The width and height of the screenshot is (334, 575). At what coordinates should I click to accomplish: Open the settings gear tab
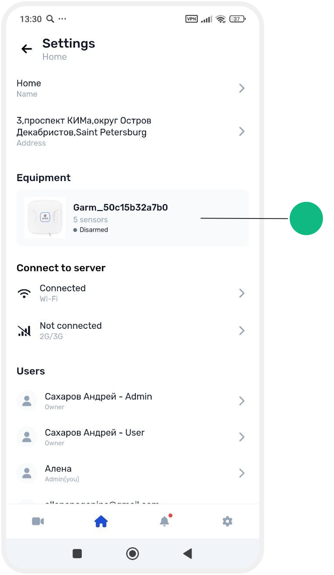tap(227, 521)
